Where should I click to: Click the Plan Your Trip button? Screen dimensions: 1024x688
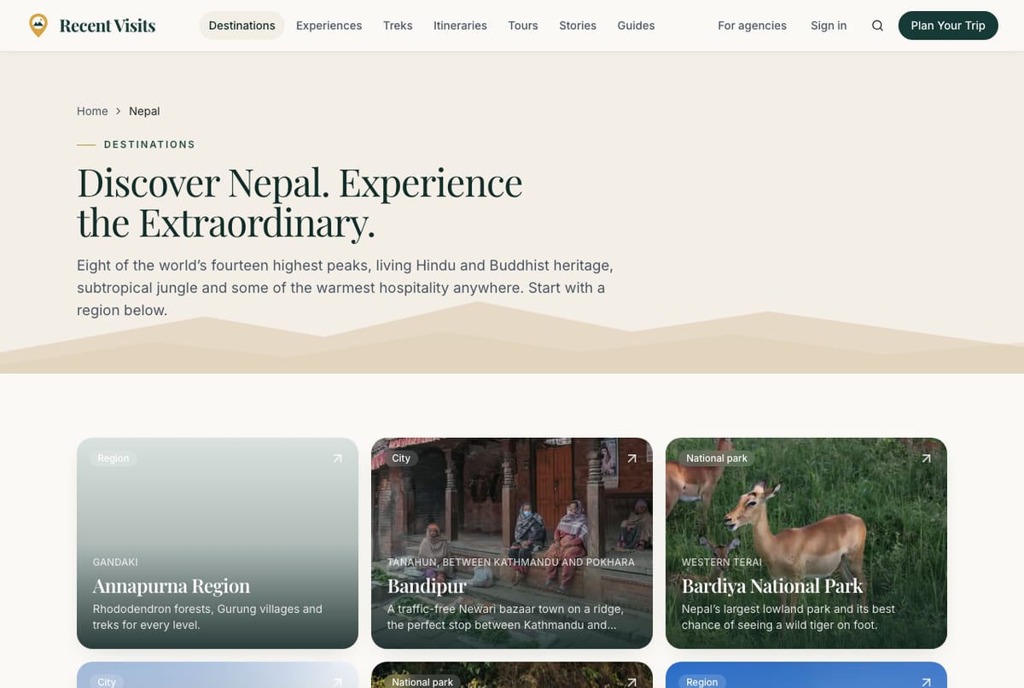click(948, 26)
